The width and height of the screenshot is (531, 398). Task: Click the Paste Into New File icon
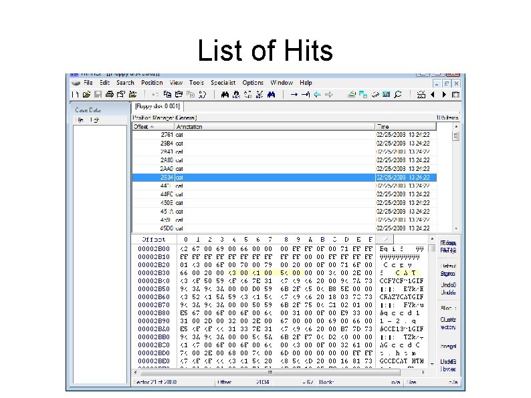coord(191,94)
